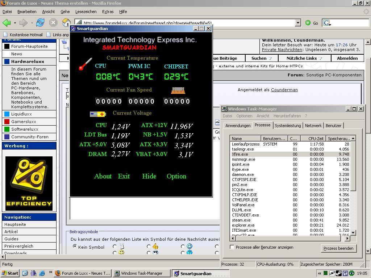This screenshot has height=278, width=371.
Task: Click the fan connector icon in Smartguardian
Action: coord(178,90)
